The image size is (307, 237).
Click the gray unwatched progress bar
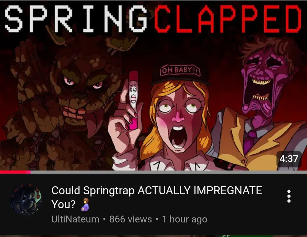point(169,172)
